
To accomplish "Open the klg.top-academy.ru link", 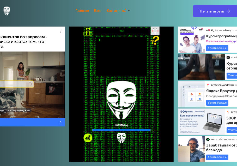I will tap(222, 30).
